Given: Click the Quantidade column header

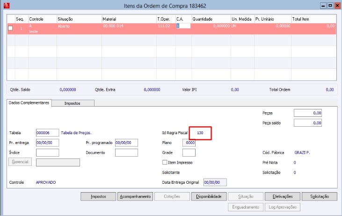Looking at the screenshot, I should [211, 19].
